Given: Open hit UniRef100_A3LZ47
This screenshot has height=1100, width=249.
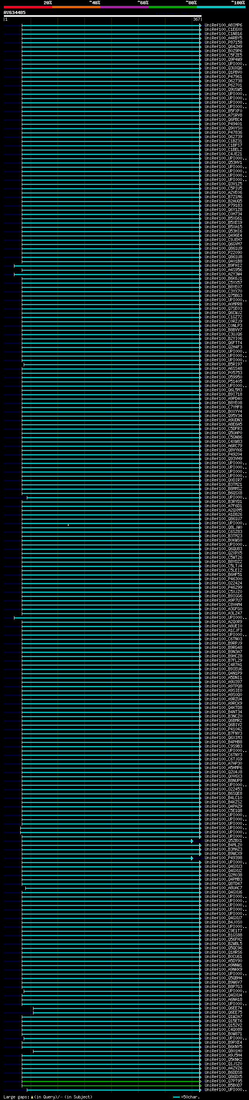Looking at the screenshot, I should (x=223, y=613).
